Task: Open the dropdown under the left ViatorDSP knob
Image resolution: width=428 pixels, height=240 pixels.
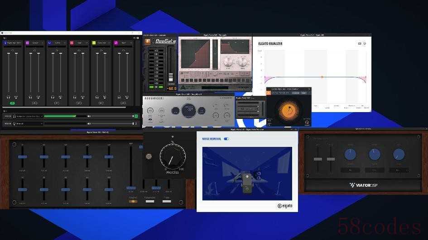Action: click(350, 170)
